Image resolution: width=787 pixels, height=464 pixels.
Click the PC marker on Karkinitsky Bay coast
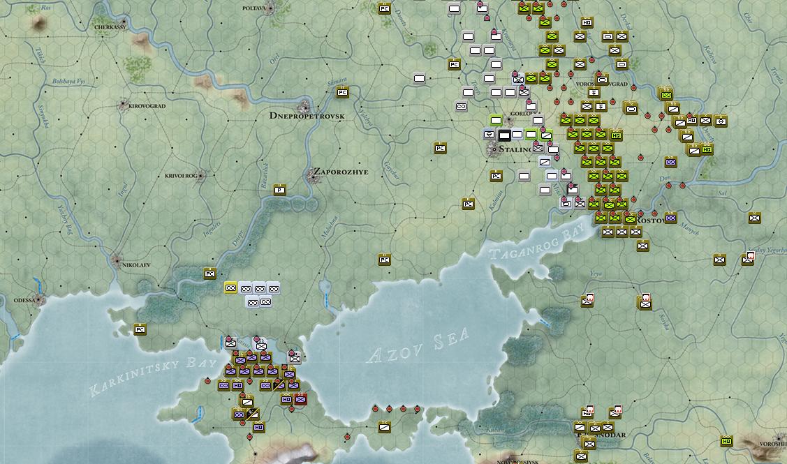point(140,329)
